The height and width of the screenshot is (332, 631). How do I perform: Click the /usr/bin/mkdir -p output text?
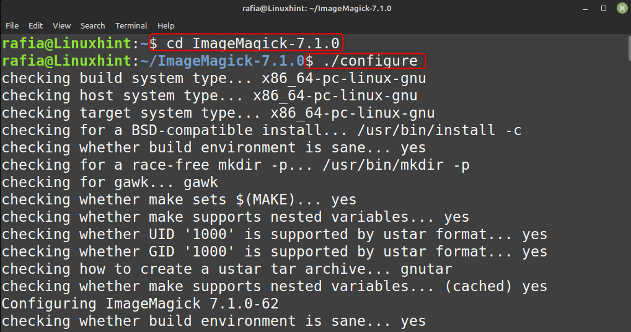point(396,165)
